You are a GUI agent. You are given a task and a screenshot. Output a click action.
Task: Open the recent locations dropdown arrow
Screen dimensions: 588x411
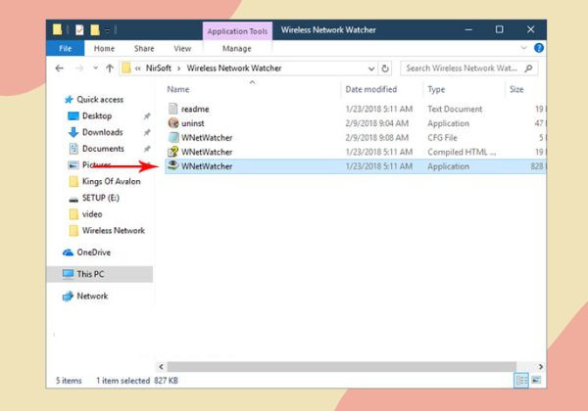coord(96,68)
